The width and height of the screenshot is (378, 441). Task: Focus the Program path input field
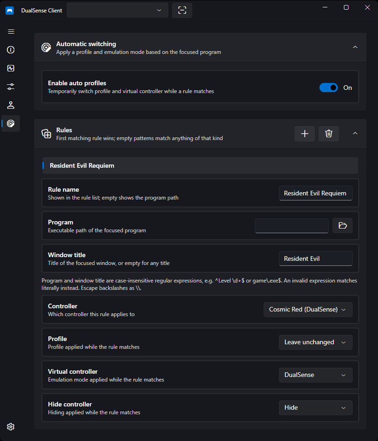(292, 225)
